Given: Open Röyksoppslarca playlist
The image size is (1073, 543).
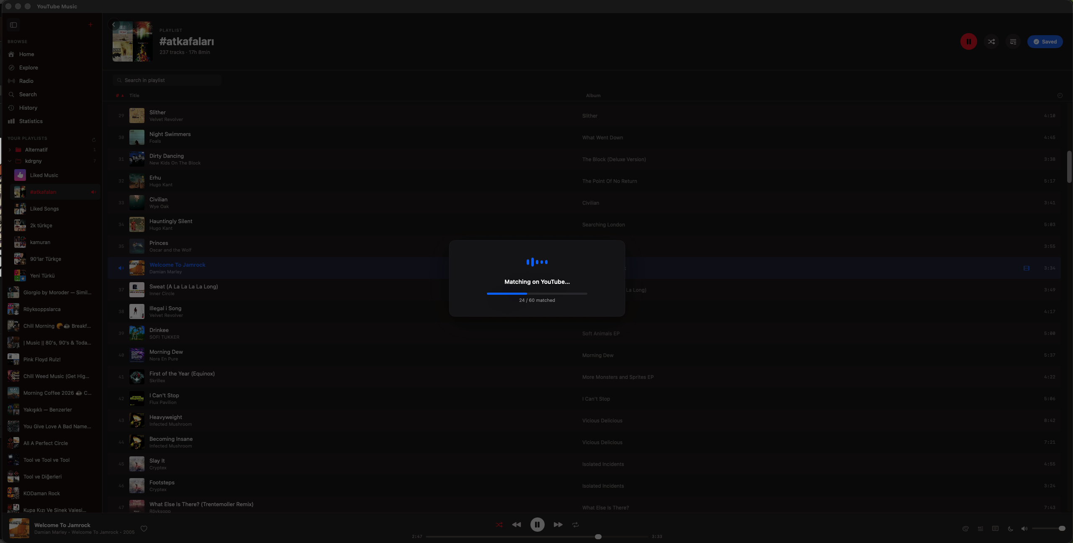Looking at the screenshot, I should tap(52, 309).
